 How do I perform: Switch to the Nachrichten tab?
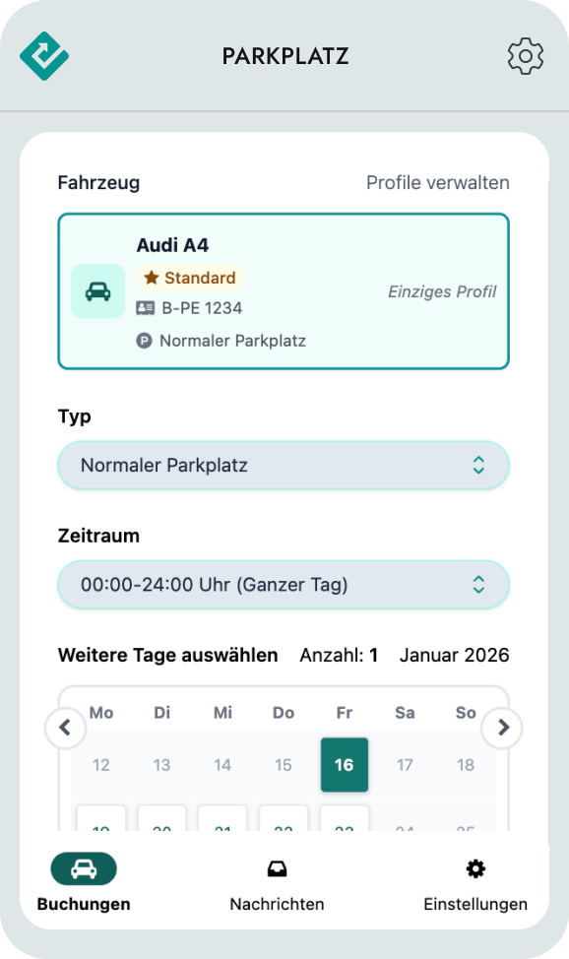pyautogui.click(x=277, y=903)
